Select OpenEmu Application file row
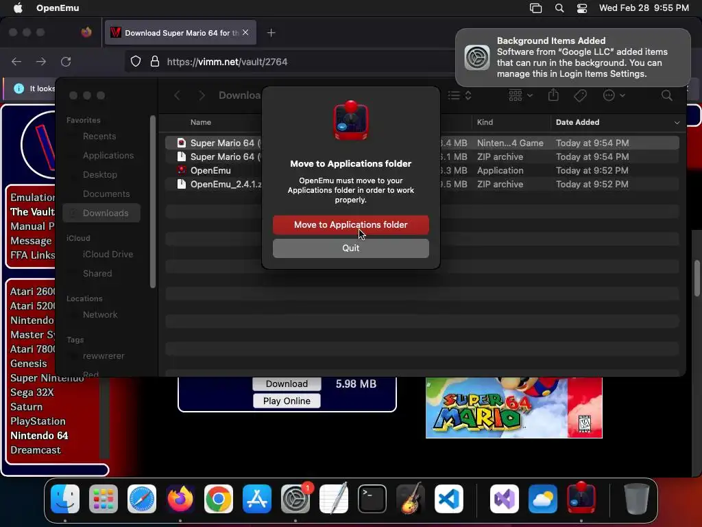This screenshot has width=702, height=527. 422,170
